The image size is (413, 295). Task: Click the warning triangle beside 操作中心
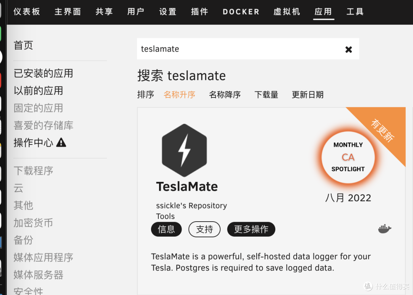click(x=61, y=142)
